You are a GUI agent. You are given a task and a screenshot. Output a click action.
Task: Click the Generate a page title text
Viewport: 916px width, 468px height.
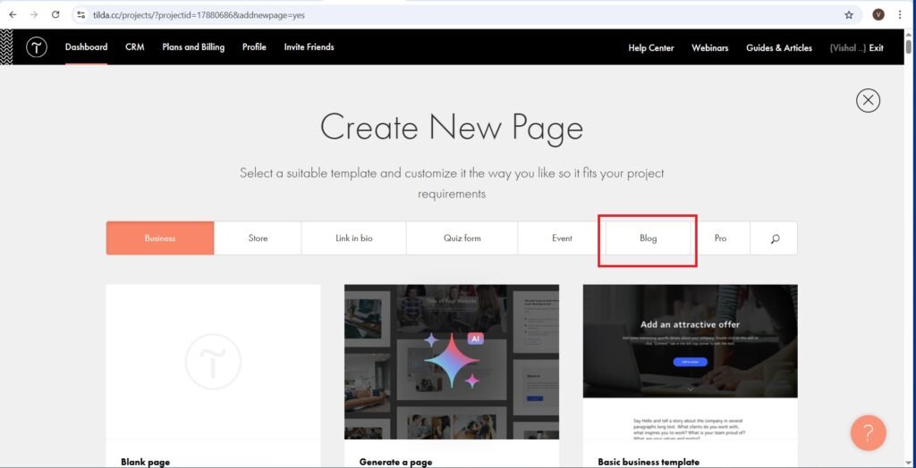[x=395, y=462]
